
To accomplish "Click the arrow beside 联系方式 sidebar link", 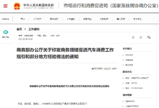I will [x=123, y=65].
